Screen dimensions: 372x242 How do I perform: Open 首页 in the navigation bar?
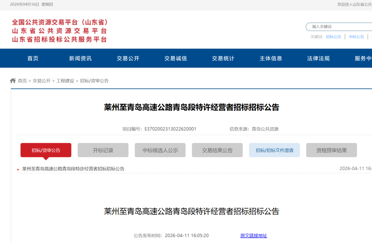click(33, 59)
